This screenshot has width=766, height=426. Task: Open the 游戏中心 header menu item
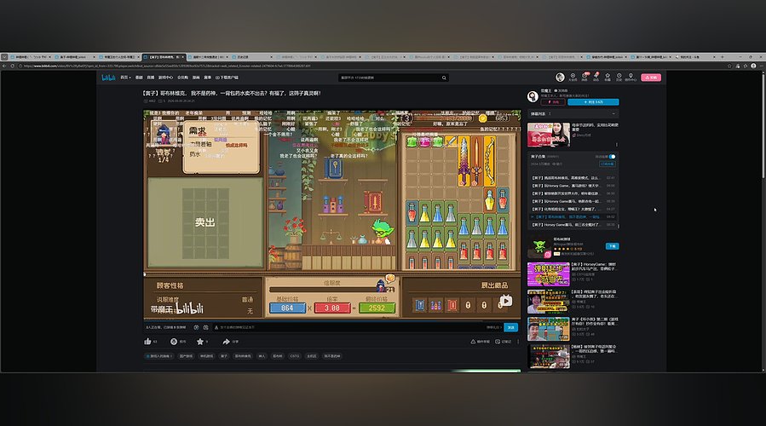[165, 78]
